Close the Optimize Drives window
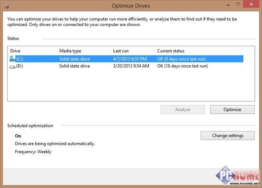This screenshot has height=188, width=262. click(x=251, y=4)
